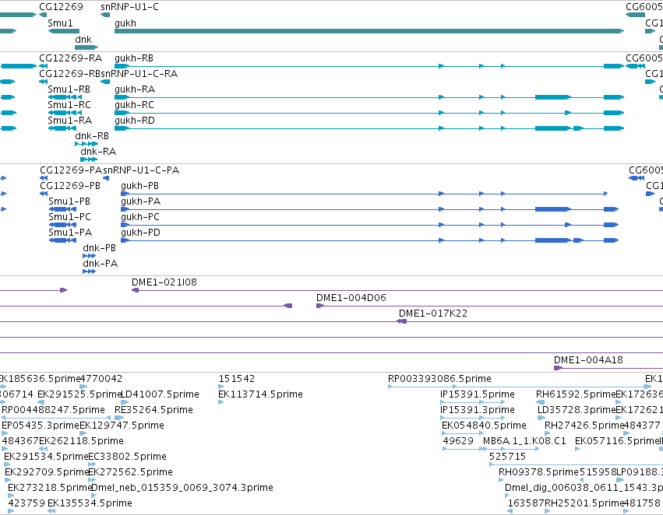Image resolution: width=663 pixels, height=515 pixels.
Task: Select the EP05435.3prime EST label
Action: 41,426
